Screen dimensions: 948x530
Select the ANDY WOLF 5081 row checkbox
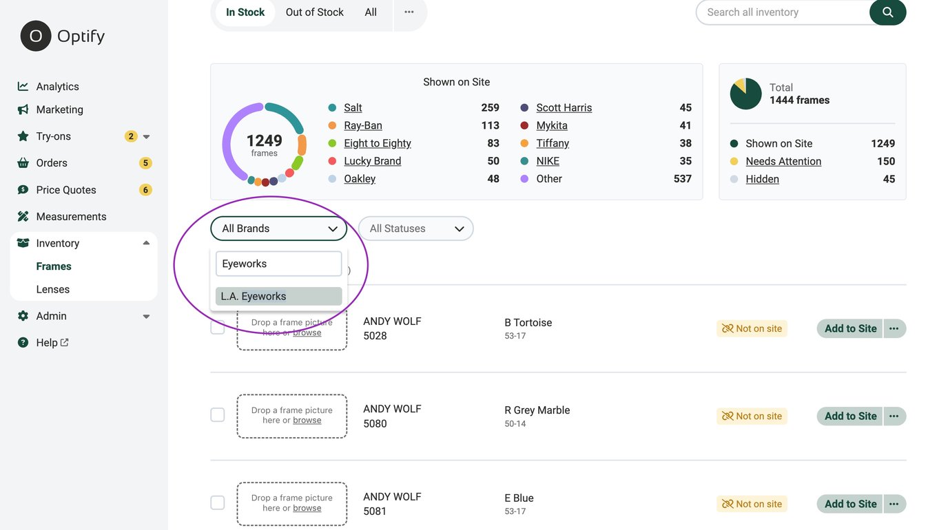(x=218, y=502)
